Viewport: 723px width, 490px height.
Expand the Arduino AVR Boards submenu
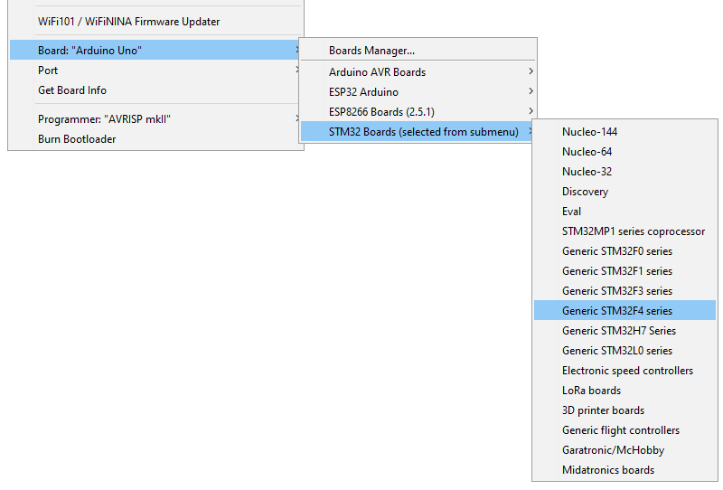[x=418, y=72]
